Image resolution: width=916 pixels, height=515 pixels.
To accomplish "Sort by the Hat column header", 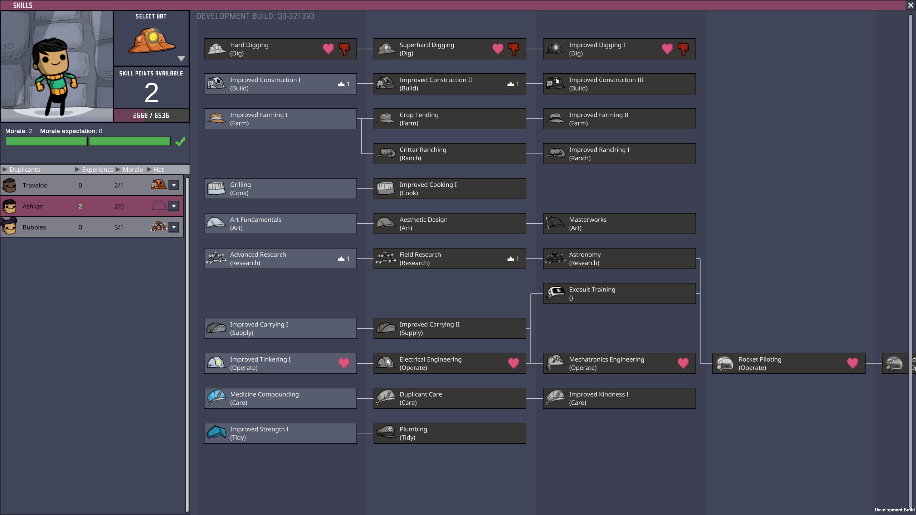I will pos(159,170).
